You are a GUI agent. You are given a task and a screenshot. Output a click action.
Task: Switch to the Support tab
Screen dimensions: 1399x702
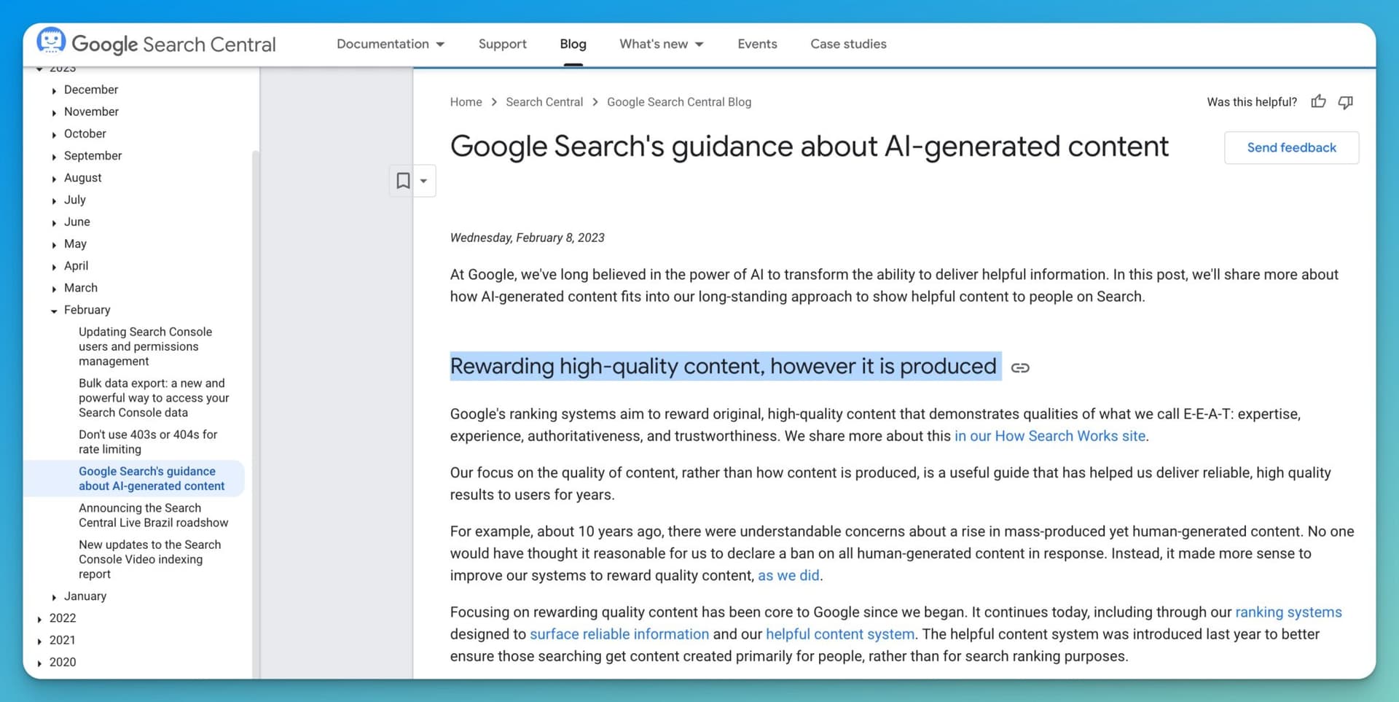pos(502,44)
